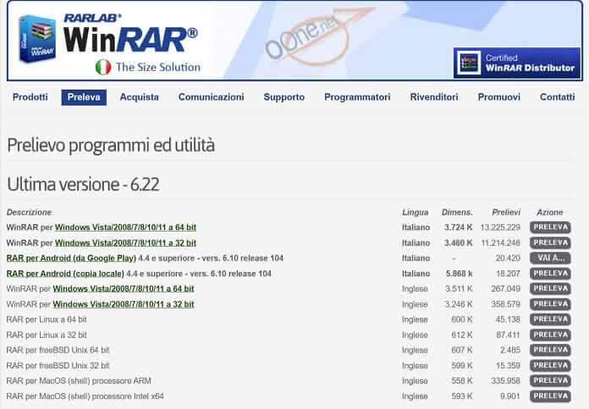Click 'RAR per freeBSD Unix 64 bit' text
This screenshot has width=589, height=409.
58,350
